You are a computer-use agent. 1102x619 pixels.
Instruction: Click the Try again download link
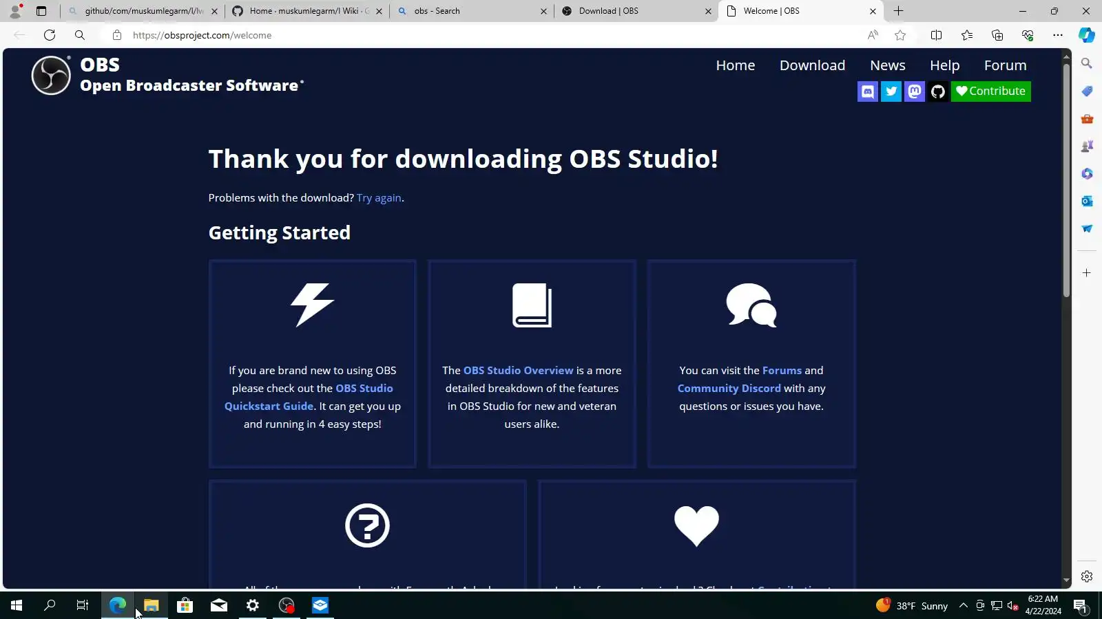point(379,198)
